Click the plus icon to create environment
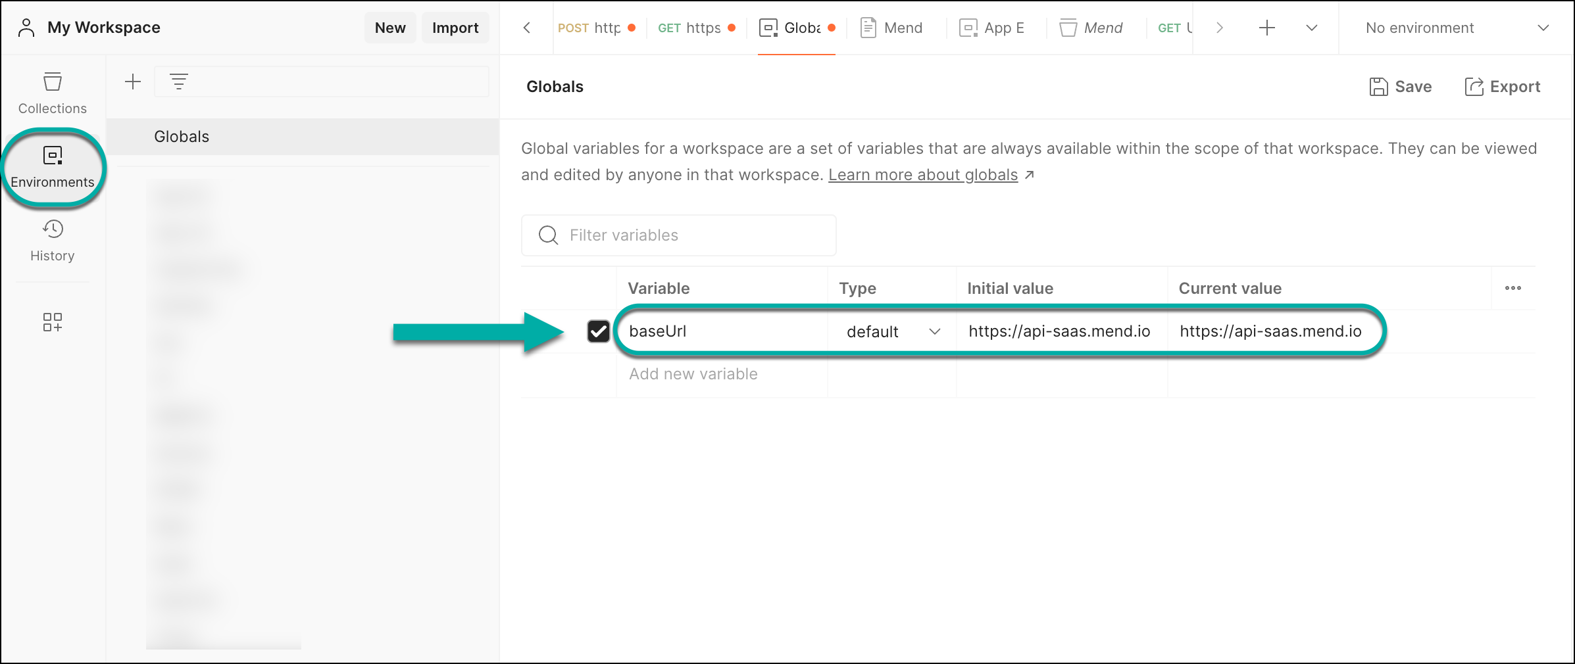This screenshot has width=1575, height=664. 133,82
